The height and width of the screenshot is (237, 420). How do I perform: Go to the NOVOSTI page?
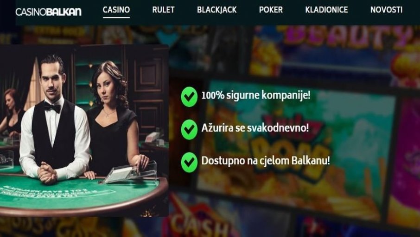(387, 10)
